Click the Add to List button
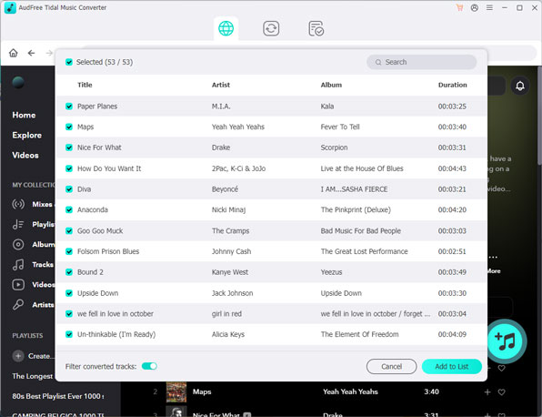 coord(451,367)
